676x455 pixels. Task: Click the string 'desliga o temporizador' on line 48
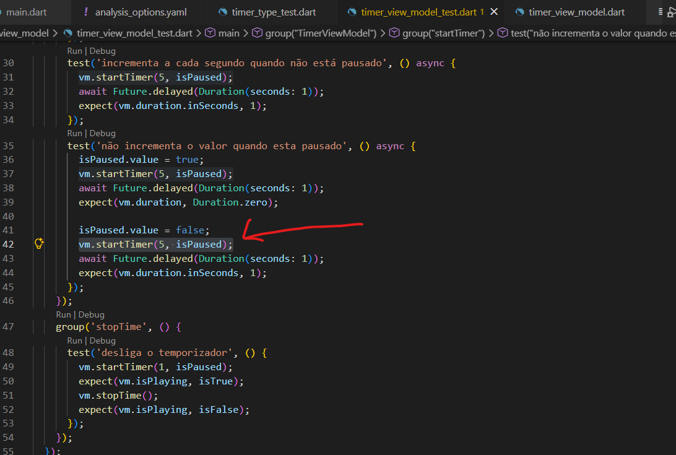coord(164,353)
